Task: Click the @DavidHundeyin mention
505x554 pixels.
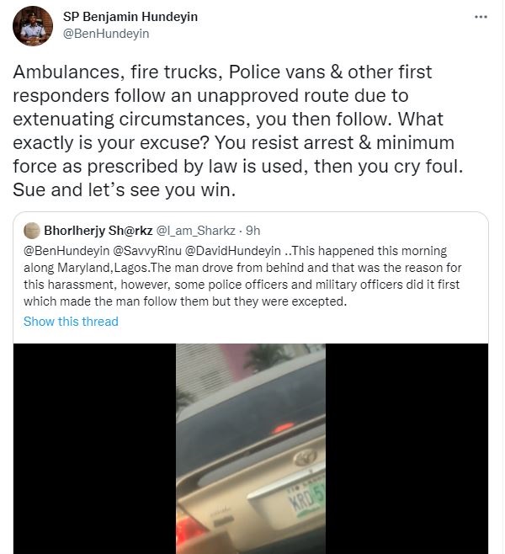Action: click(233, 251)
